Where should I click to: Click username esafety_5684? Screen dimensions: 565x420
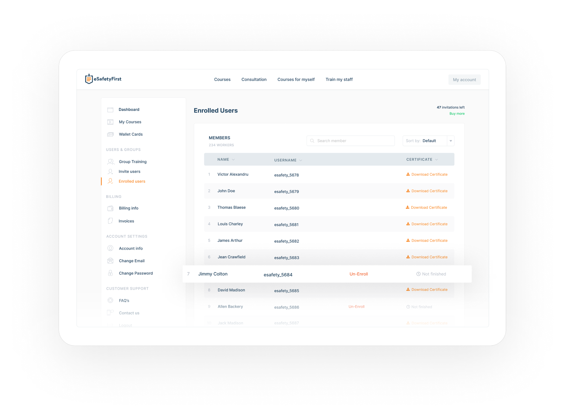click(278, 275)
